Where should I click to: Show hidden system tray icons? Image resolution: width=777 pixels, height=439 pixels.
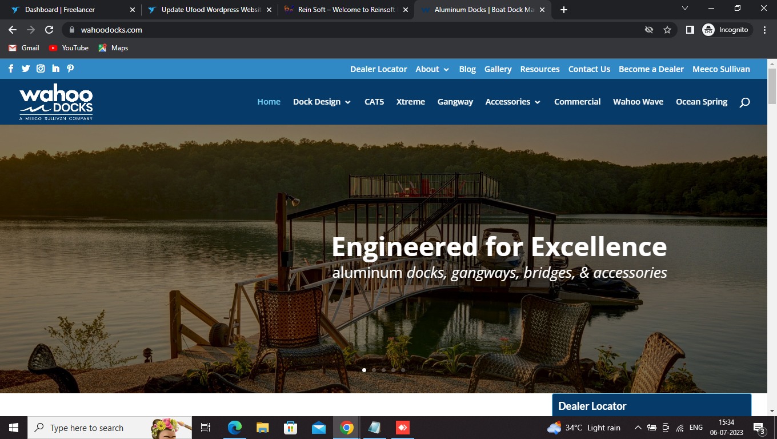pos(638,428)
